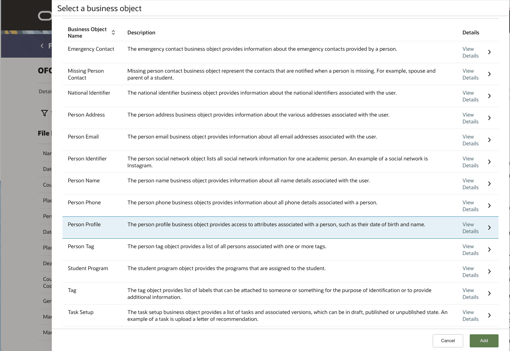
Task: Click the Description column header
Action: pos(141,32)
